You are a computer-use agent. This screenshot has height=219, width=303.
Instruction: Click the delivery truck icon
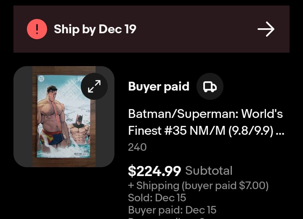click(x=210, y=87)
